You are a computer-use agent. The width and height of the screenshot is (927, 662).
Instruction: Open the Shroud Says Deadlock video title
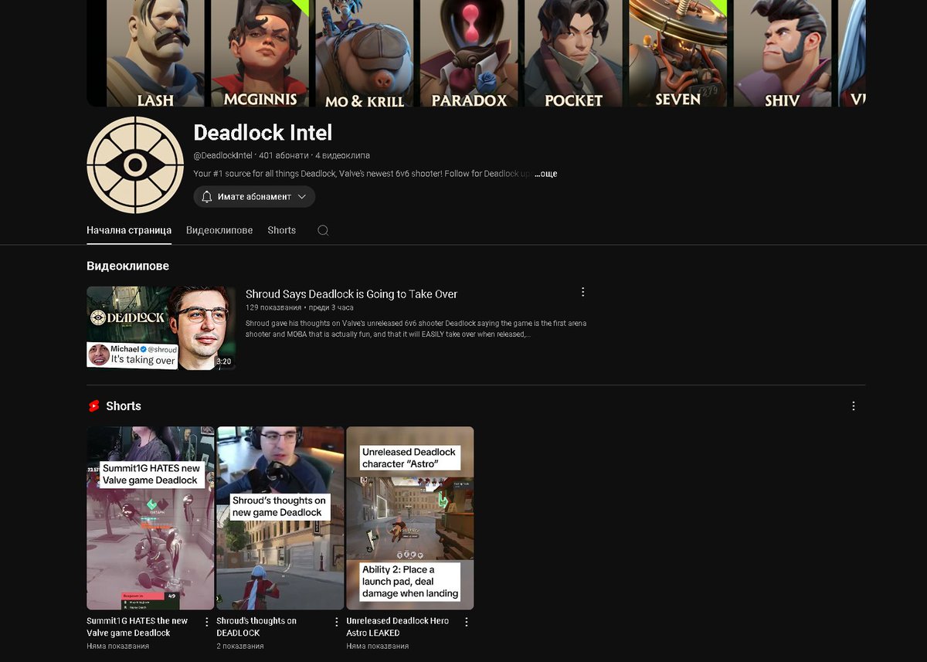tap(351, 294)
